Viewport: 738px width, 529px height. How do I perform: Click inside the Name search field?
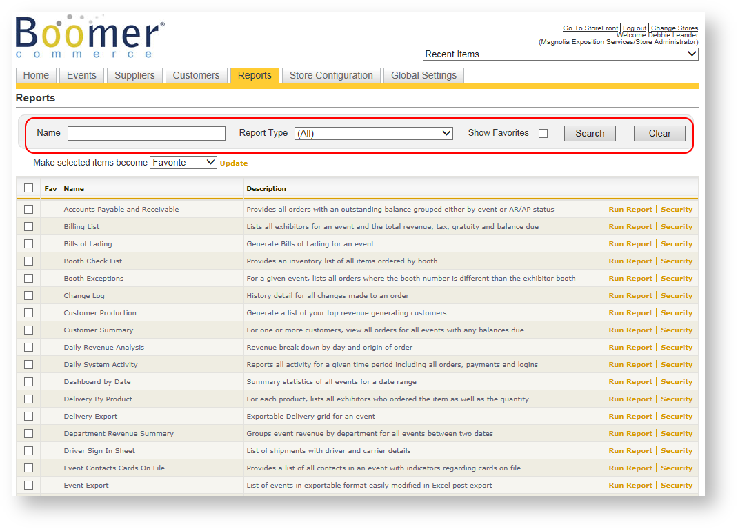pos(146,132)
